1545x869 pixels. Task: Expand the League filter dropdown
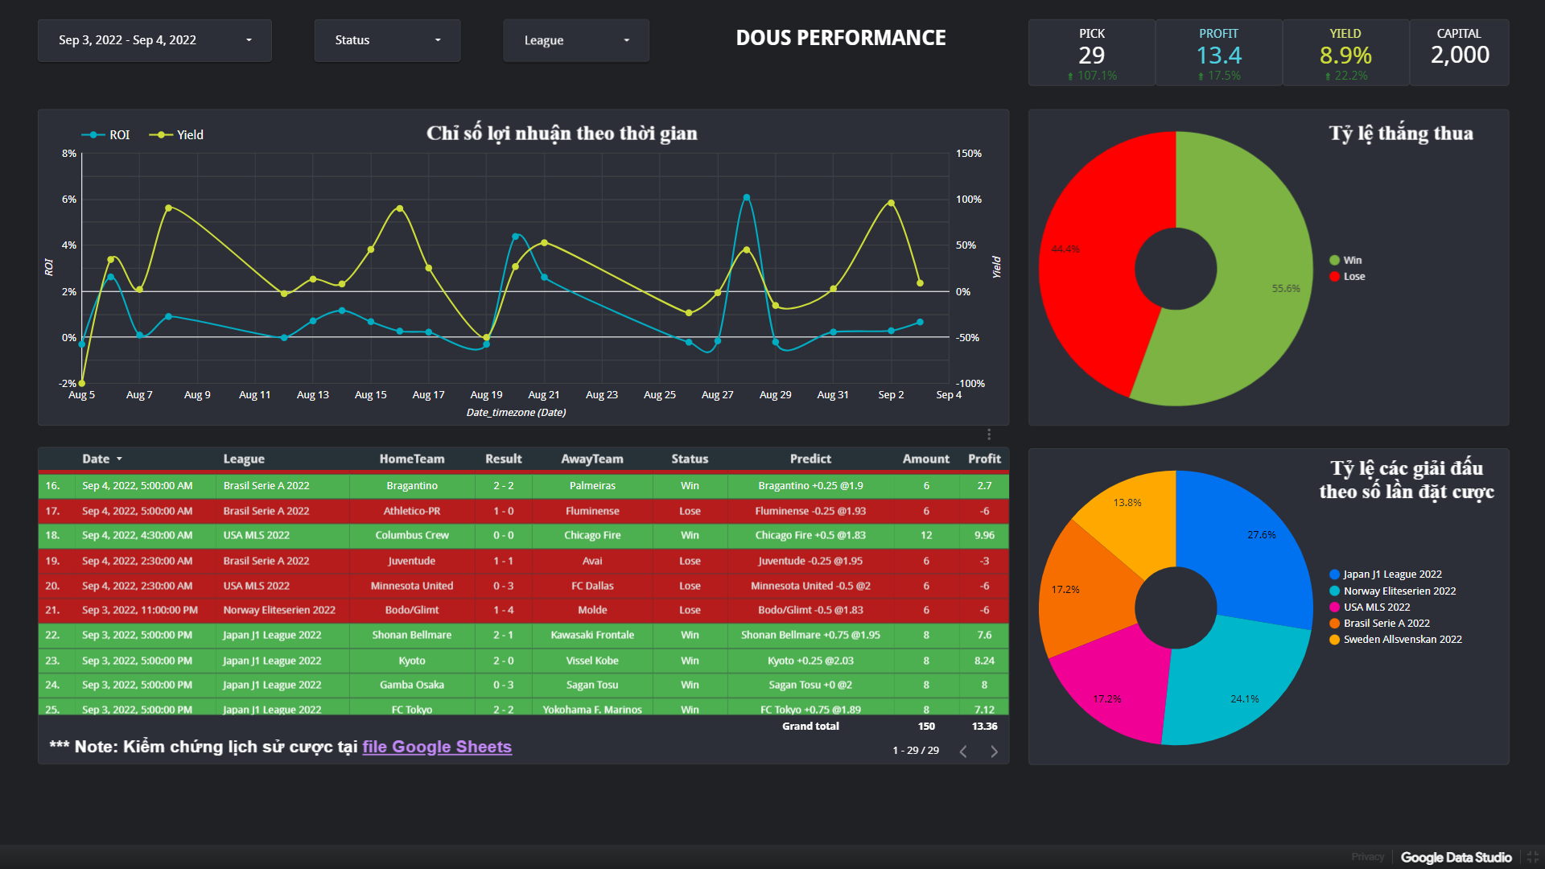pyautogui.click(x=575, y=40)
